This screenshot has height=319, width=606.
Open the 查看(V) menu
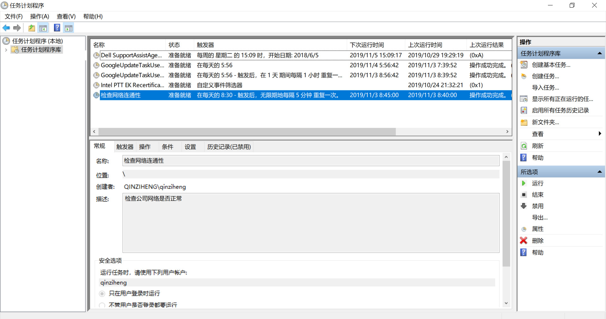point(66,16)
